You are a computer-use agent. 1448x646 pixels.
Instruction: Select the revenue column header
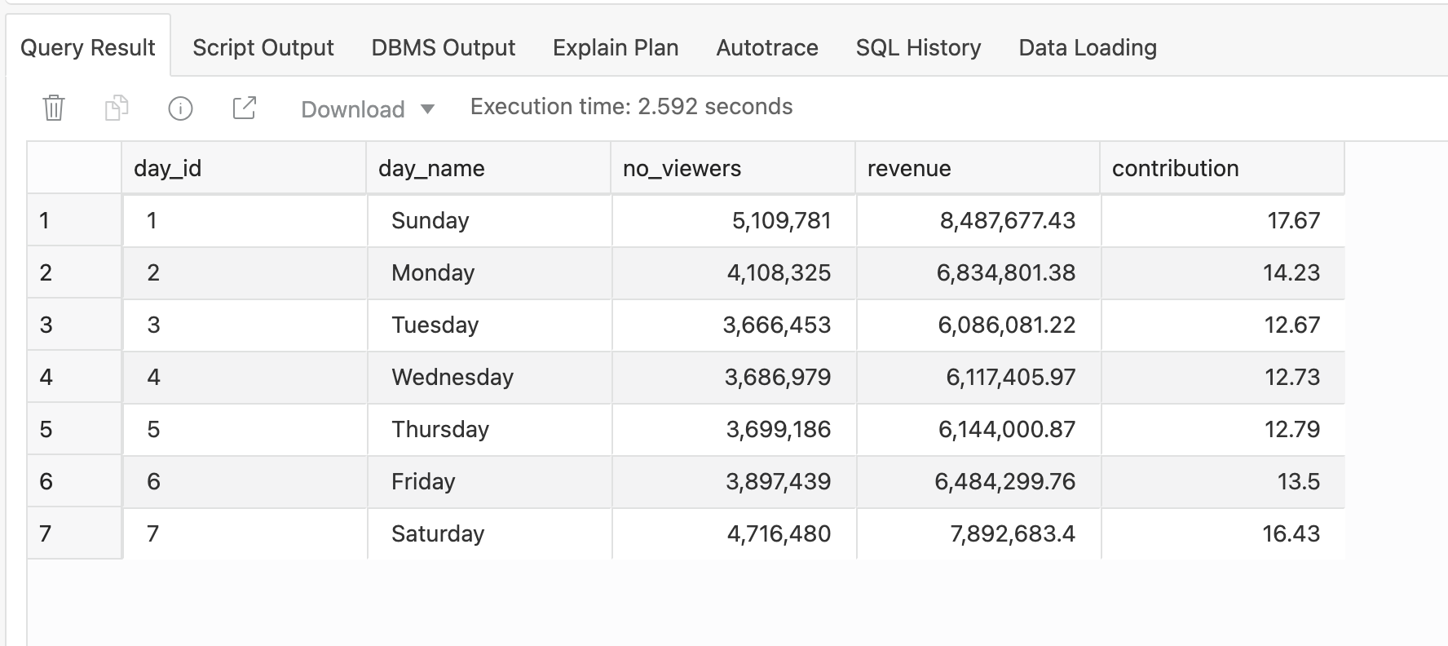(978, 168)
